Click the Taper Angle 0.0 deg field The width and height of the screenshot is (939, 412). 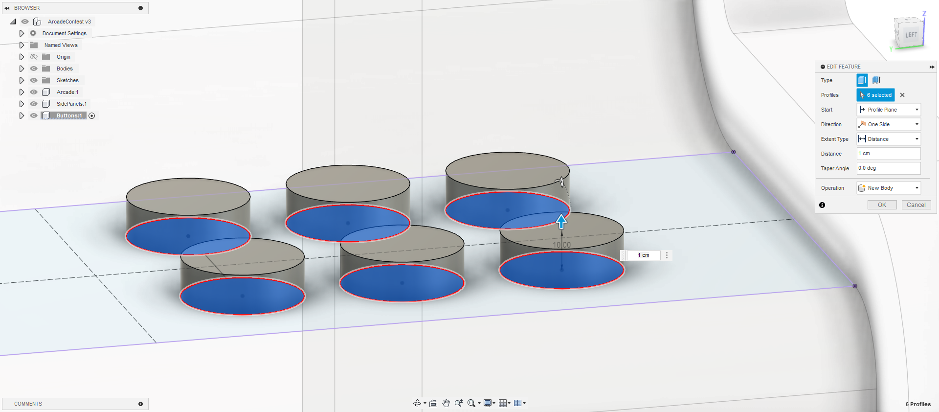point(889,168)
